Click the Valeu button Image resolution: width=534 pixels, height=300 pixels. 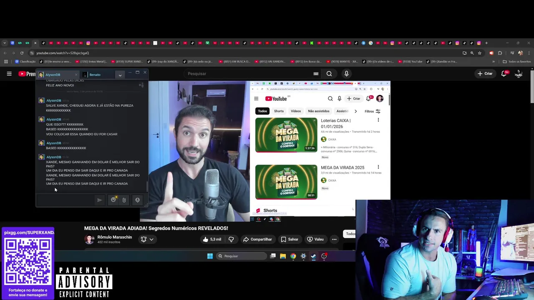(x=315, y=239)
